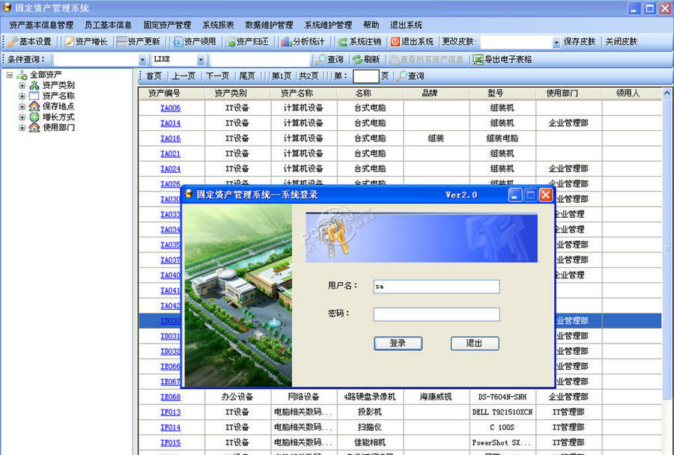Open 资产领用 from toolbar
The image size is (674, 455).
[194, 42]
